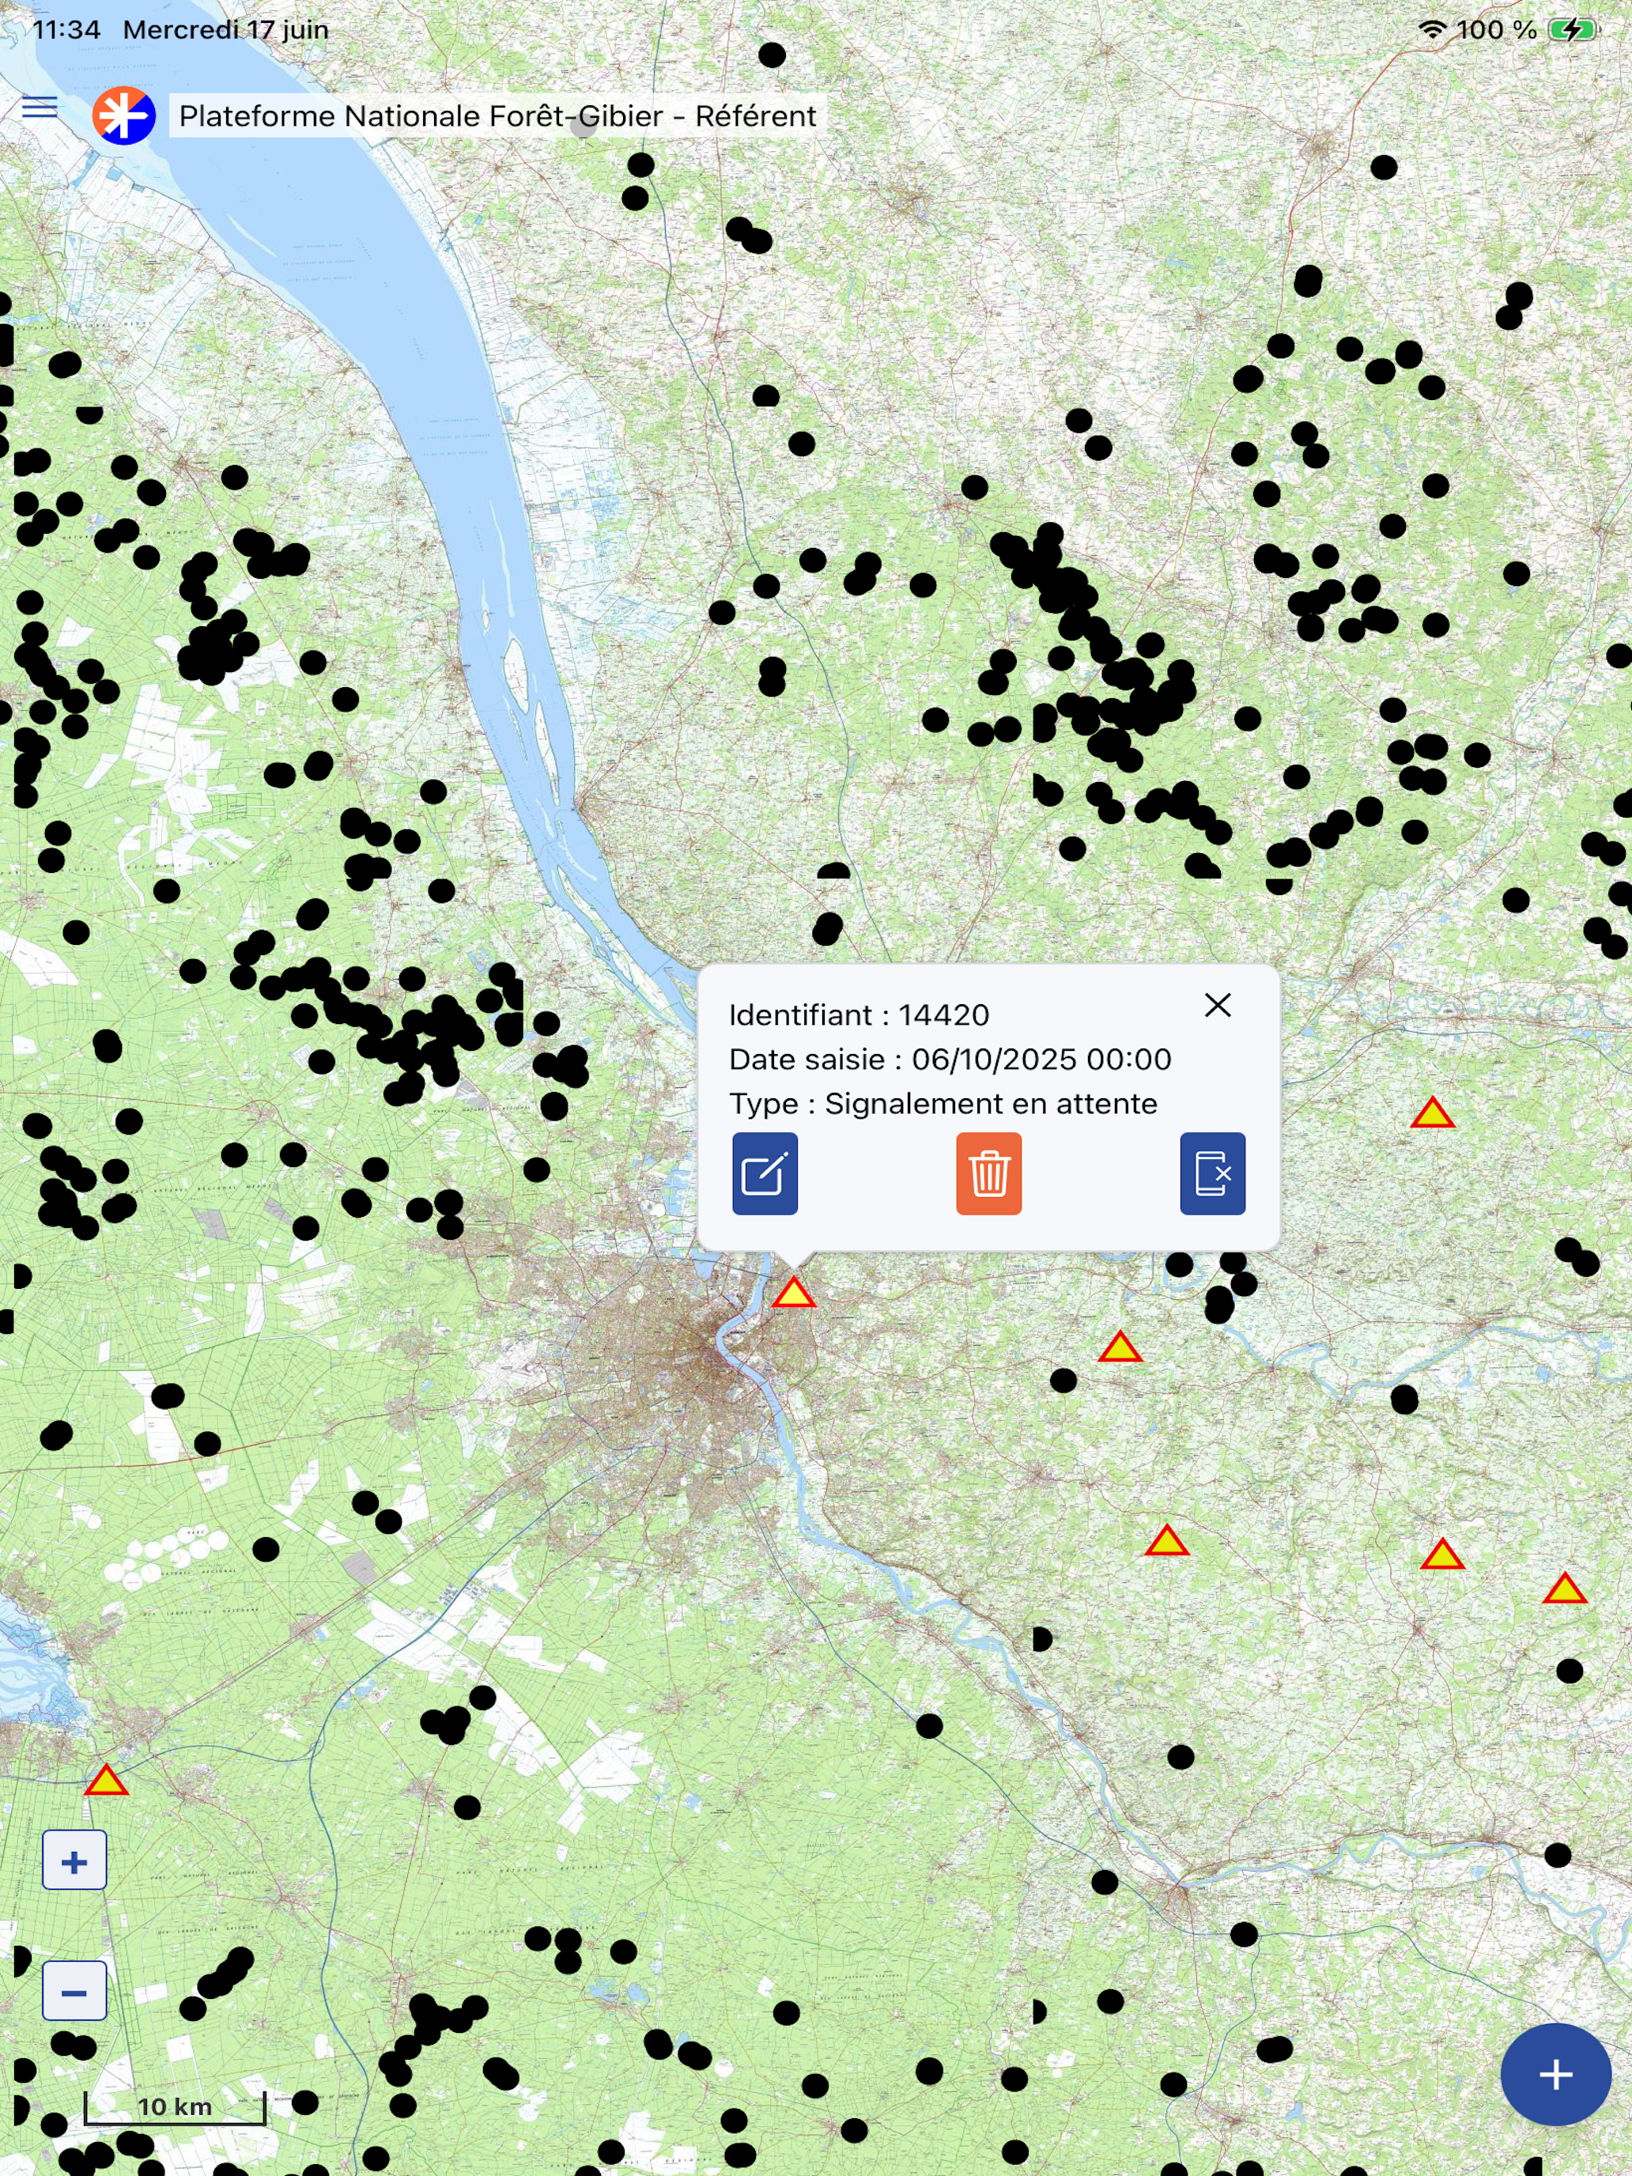Image resolution: width=1632 pixels, height=2176 pixels.
Task: Click the "Date saisie : 06/10/2025 00:00" text
Action: [x=950, y=1059]
